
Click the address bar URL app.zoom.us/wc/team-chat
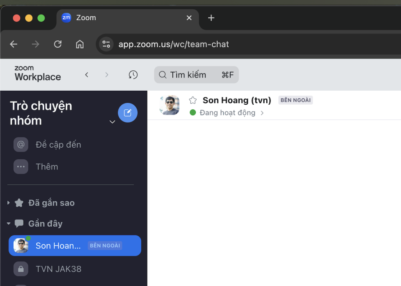[173, 44]
